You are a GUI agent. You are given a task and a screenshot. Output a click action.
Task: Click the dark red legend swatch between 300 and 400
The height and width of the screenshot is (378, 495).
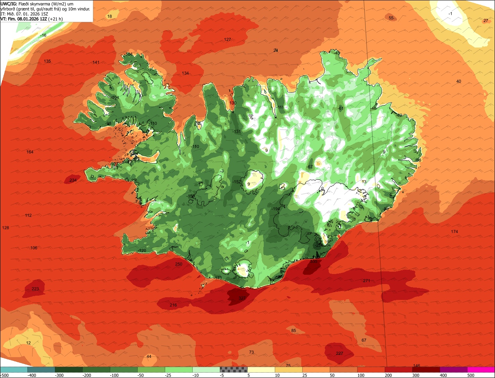[425, 369]
